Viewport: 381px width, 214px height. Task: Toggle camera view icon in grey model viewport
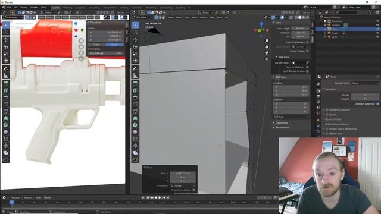[267, 53]
